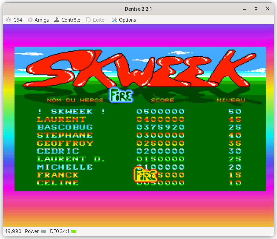Select the MICHELLE hero name
This screenshot has height=239, width=277.
65,167
